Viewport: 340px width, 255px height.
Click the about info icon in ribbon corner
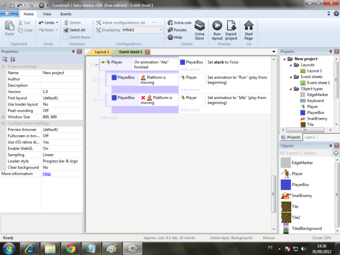click(336, 13)
